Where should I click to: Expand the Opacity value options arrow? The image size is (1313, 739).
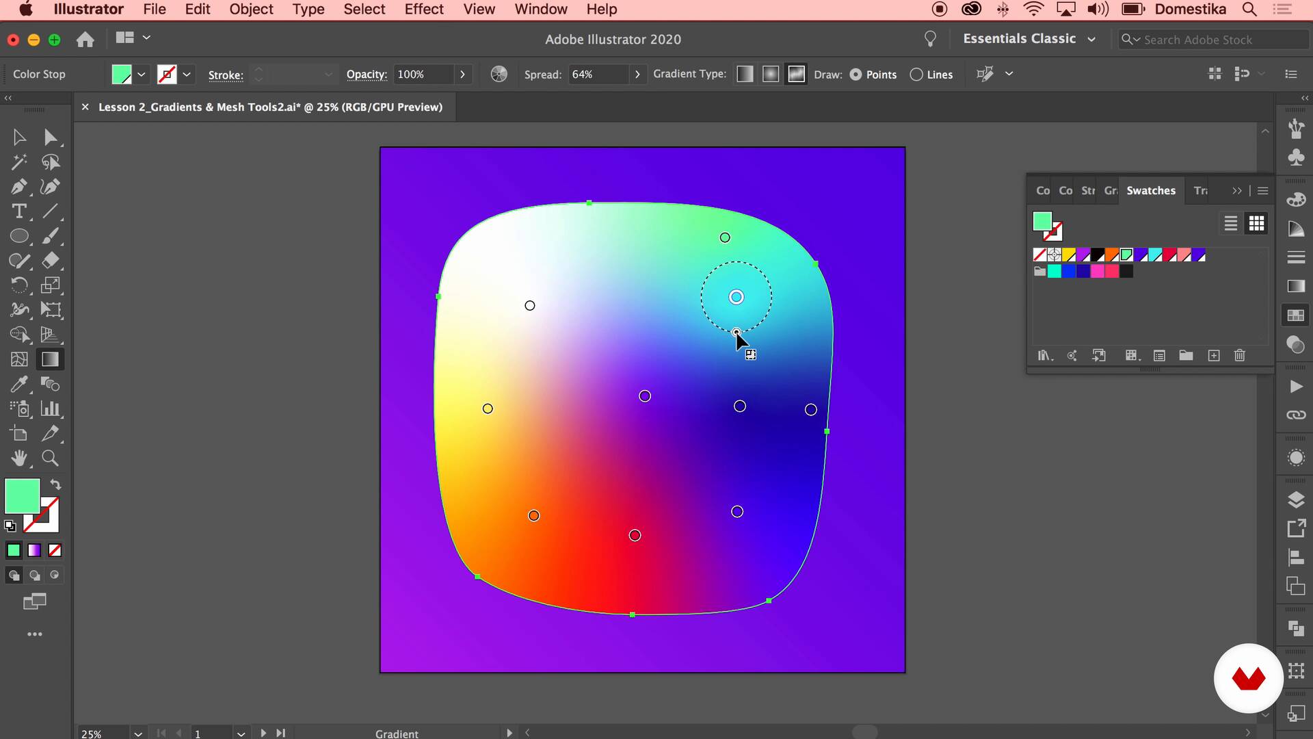click(x=463, y=74)
